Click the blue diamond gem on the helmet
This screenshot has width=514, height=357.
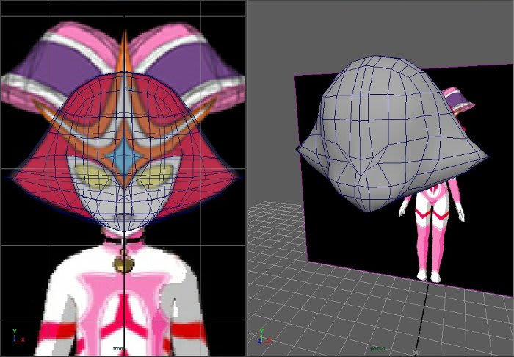coord(124,156)
